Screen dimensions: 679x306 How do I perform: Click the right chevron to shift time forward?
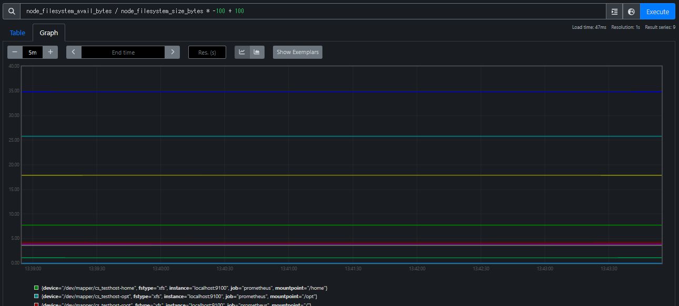point(173,52)
